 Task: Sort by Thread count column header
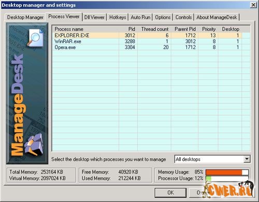(154, 29)
